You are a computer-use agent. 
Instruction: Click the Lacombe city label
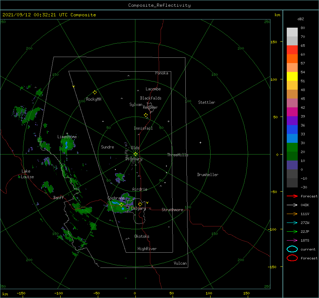point(153,89)
